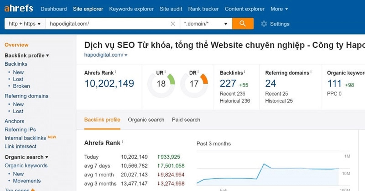
Task: Click the Ahrefs Rank value 10,202,149 in top metrics
Action: (109, 83)
